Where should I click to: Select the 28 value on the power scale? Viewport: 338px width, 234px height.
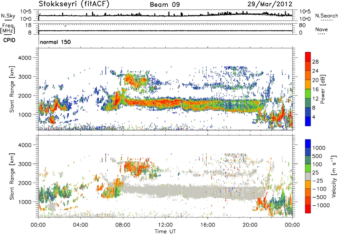coord(315,62)
